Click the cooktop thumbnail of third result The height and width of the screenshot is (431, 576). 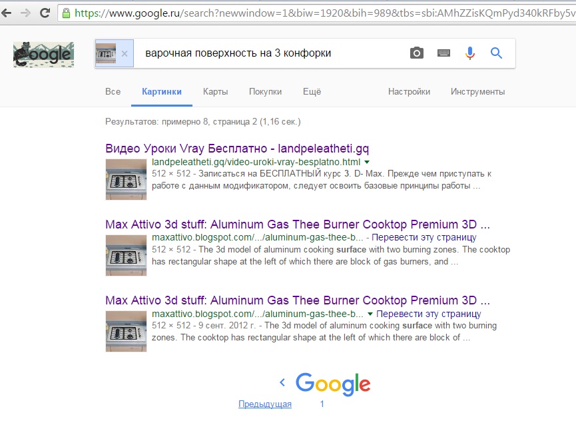[126, 332]
